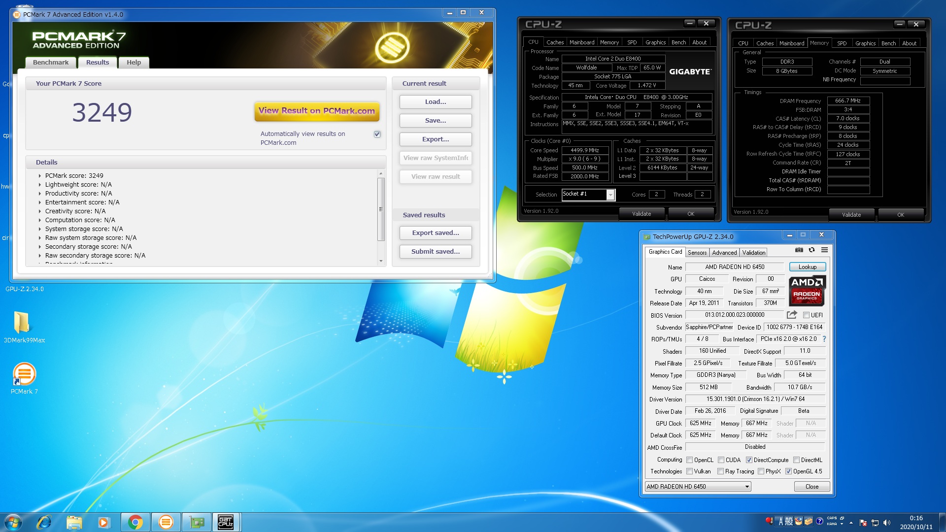Screen dimensions: 946x532
Task: Toggle the Ray Tracing checkbox
Action: pos(721,471)
